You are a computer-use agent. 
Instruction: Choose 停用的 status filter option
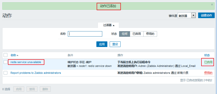pyautogui.click(x=150, y=34)
